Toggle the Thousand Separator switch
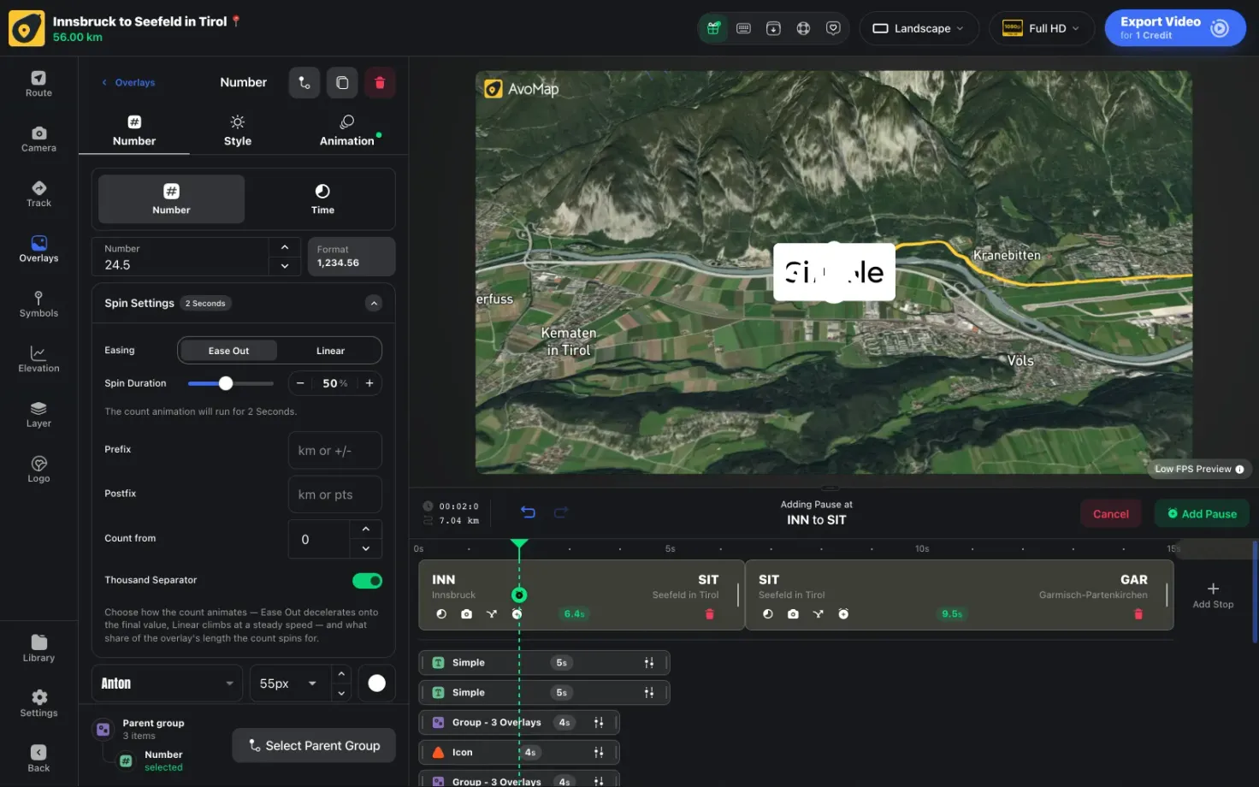The height and width of the screenshot is (787, 1259). click(x=367, y=581)
